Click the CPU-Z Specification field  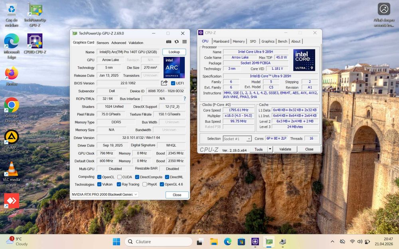click(x=271, y=76)
